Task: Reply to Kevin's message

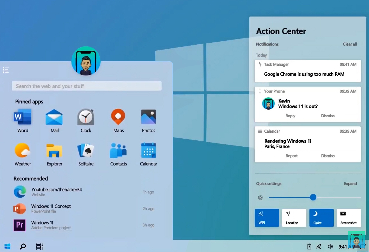Action: point(290,116)
